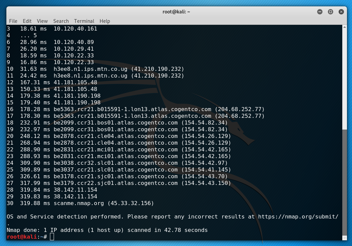Click IP 10.120.40.89 on hop 6

coord(74,42)
